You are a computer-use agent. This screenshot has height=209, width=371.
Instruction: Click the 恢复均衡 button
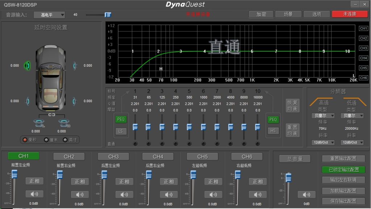tap(292, 106)
